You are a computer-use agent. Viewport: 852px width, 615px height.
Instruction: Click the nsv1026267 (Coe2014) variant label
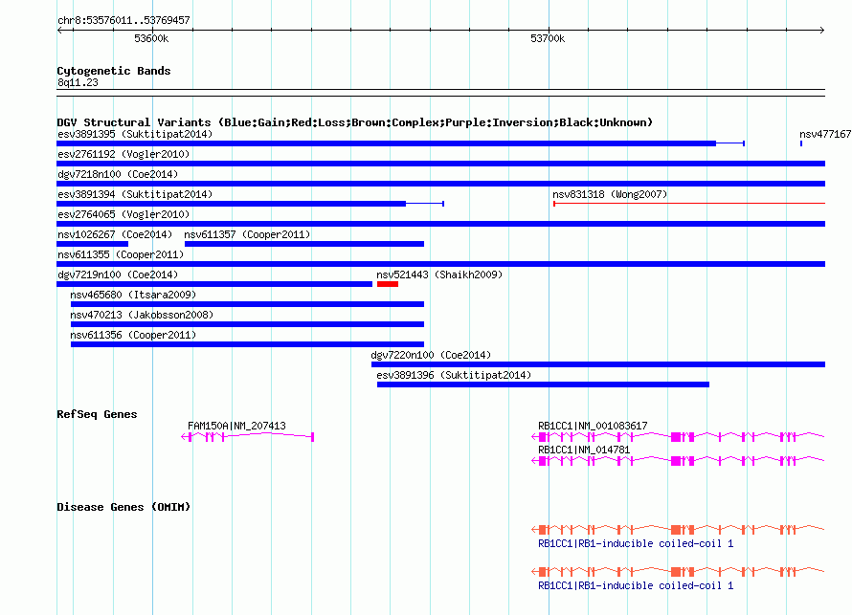[x=115, y=234]
